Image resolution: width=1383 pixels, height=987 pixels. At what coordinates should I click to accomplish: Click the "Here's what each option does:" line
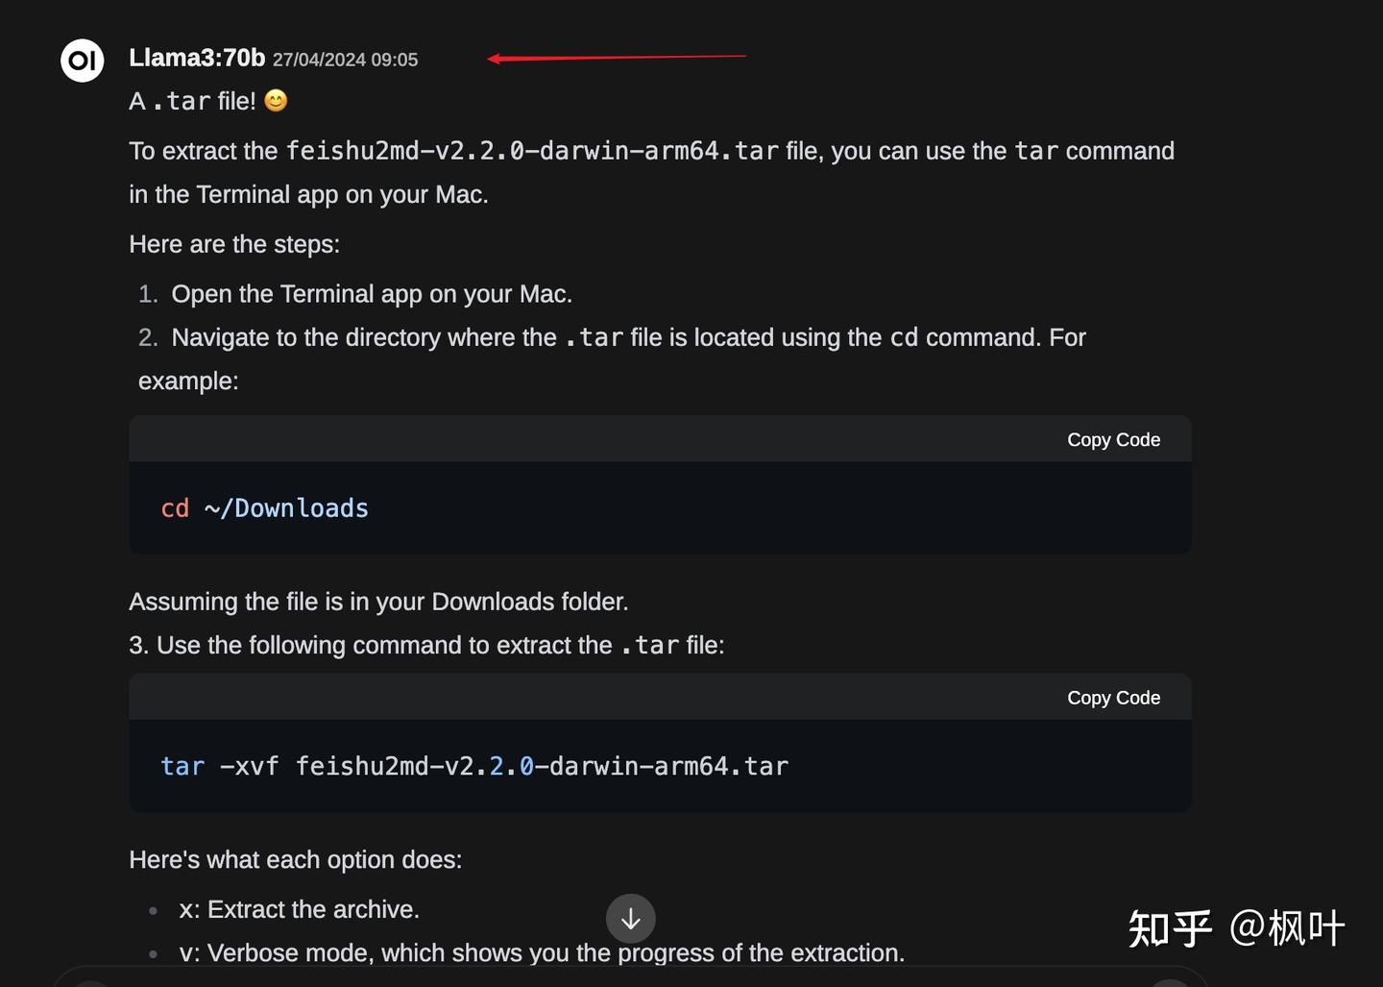[296, 860]
